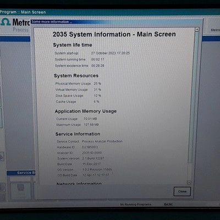
Task: Click the BASIC user level indicator
Action: (168, 204)
